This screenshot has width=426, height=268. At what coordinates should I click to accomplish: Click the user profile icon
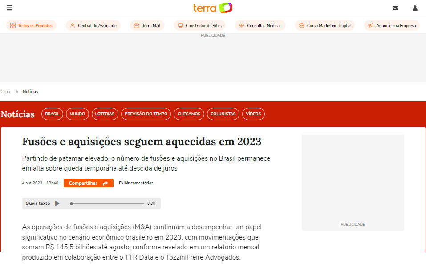[415, 8]
